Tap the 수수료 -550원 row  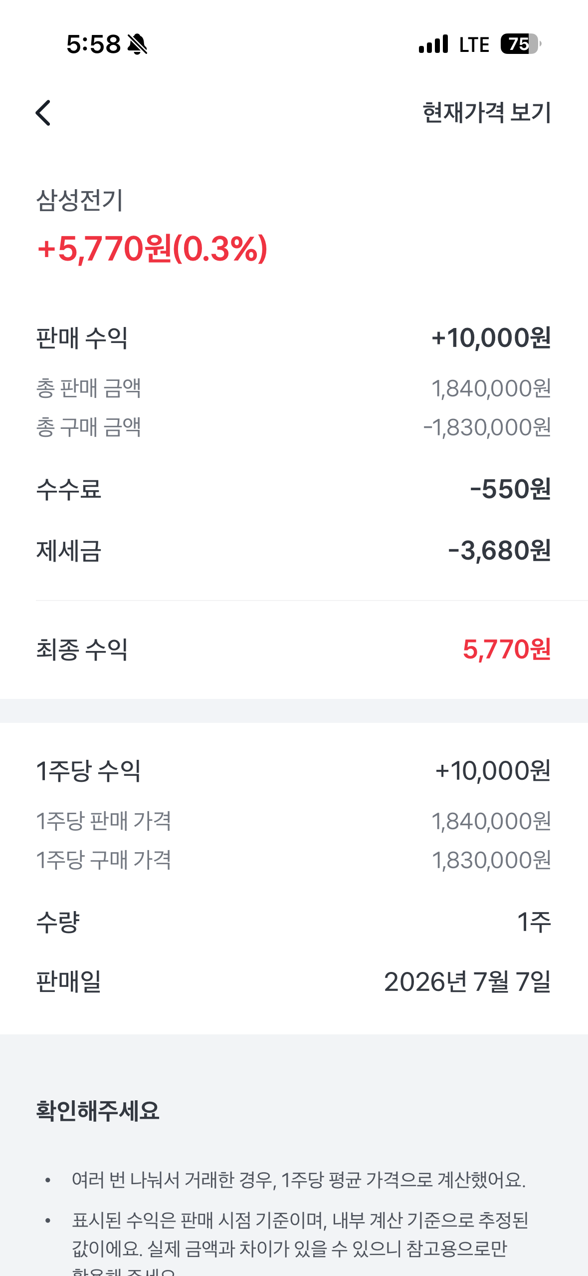coord(294,489)
